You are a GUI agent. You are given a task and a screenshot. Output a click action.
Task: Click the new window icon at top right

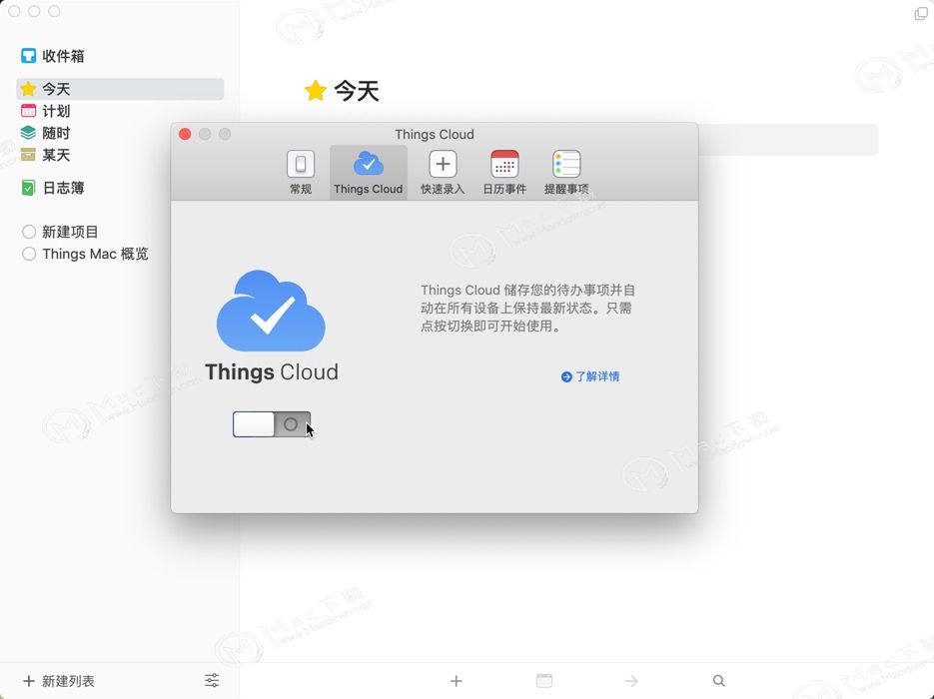921,13
